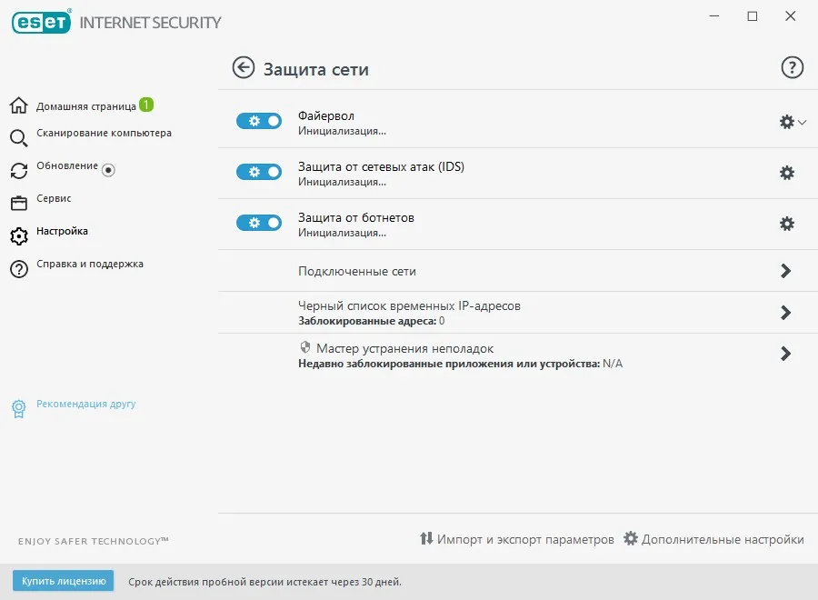Click the update progress indicator beside Обновление
Image resolution: width=818 pixels, height=600 pixels.
click(x=108, y=170)
